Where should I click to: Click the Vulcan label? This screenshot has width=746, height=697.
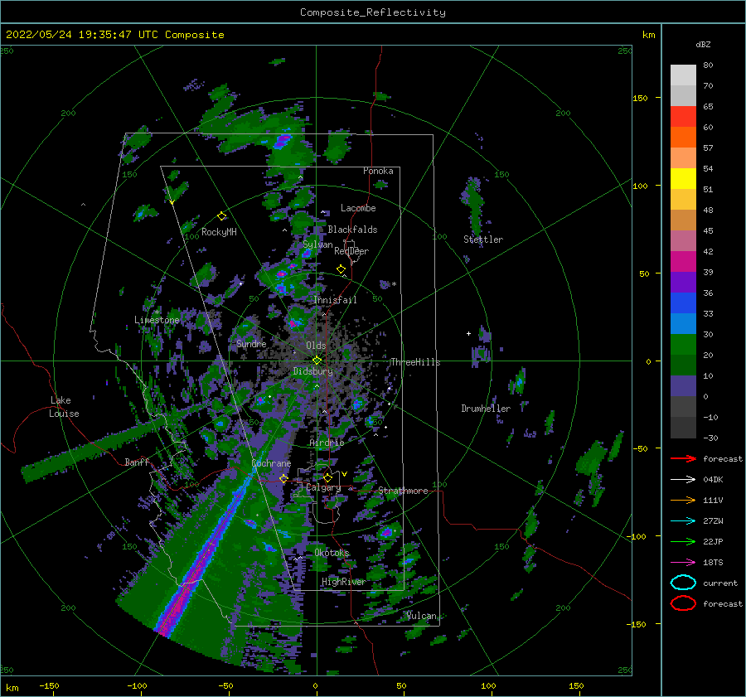pyautogui.click(x=421, y=616)
